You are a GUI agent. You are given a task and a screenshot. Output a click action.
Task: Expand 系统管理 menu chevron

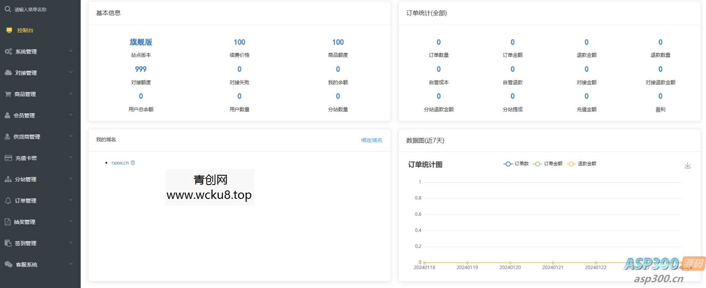point(71,51)
